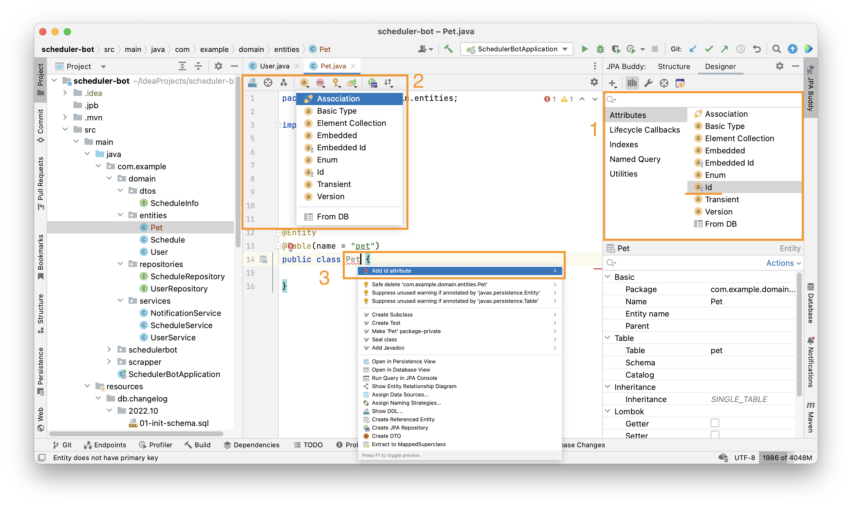Click the wrench icon in JPA Designer toolbar
The width and height of the screenshot is (852, 509).
coord(648,83)
